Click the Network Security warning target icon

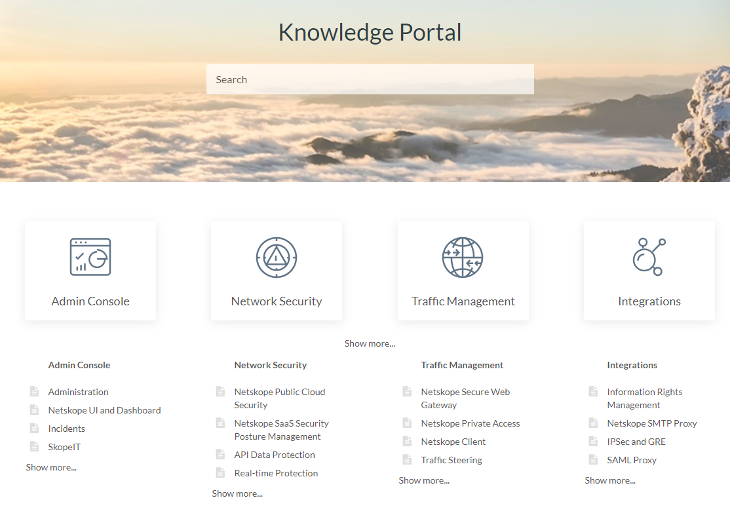point(277,258)
